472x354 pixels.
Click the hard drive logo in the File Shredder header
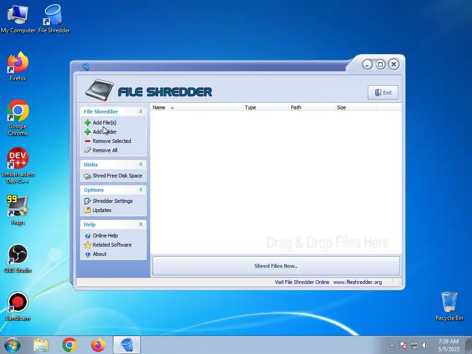pyautogui.click(x=100, y=90)
